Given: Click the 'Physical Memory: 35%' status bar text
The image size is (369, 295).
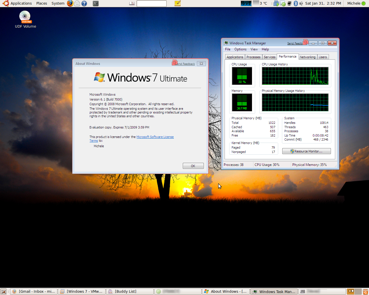Looking at the screenshot, I should pos(309,165).
